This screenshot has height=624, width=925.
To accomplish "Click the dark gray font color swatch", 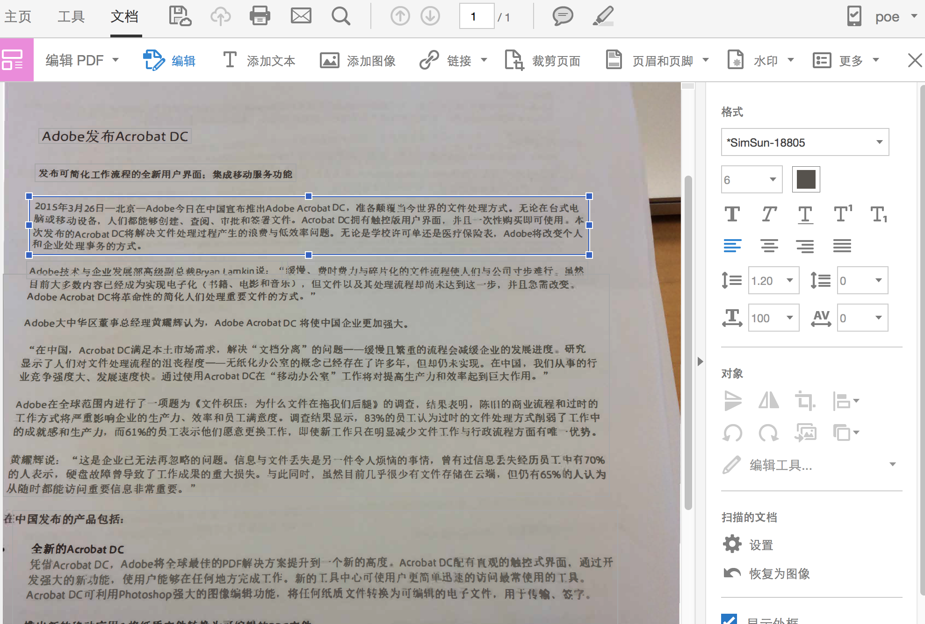I will [806, 179].
